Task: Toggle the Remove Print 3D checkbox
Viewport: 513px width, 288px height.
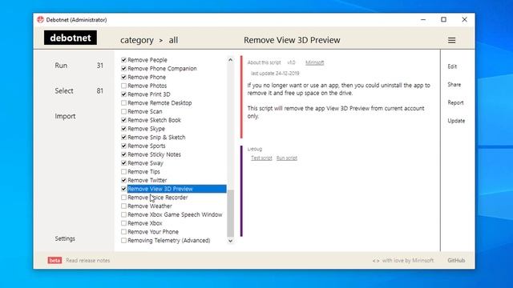Action: [123, 94]
